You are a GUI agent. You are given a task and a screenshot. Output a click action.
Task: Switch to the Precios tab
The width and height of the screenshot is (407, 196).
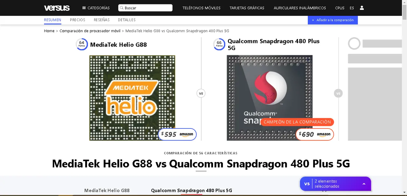[78, 20]
